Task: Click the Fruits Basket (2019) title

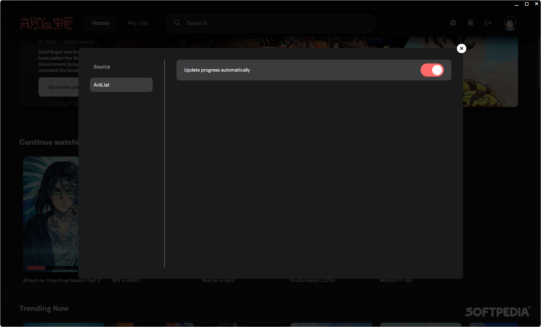Action: pyautogui.click(x=313, y=280)
